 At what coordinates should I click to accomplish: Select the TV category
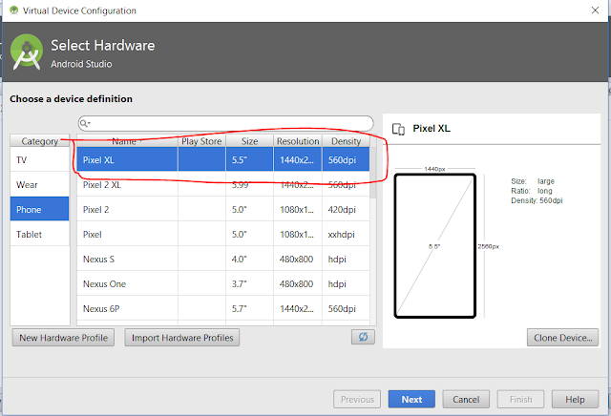pos(39,159)
